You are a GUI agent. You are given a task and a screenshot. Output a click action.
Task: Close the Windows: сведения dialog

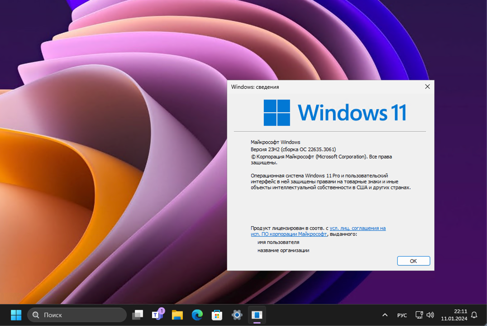427,86
